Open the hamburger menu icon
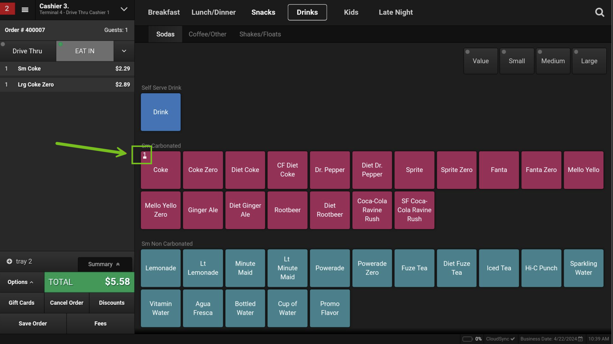The height and width of the screenshot is (344, 613). pos(25,10)
